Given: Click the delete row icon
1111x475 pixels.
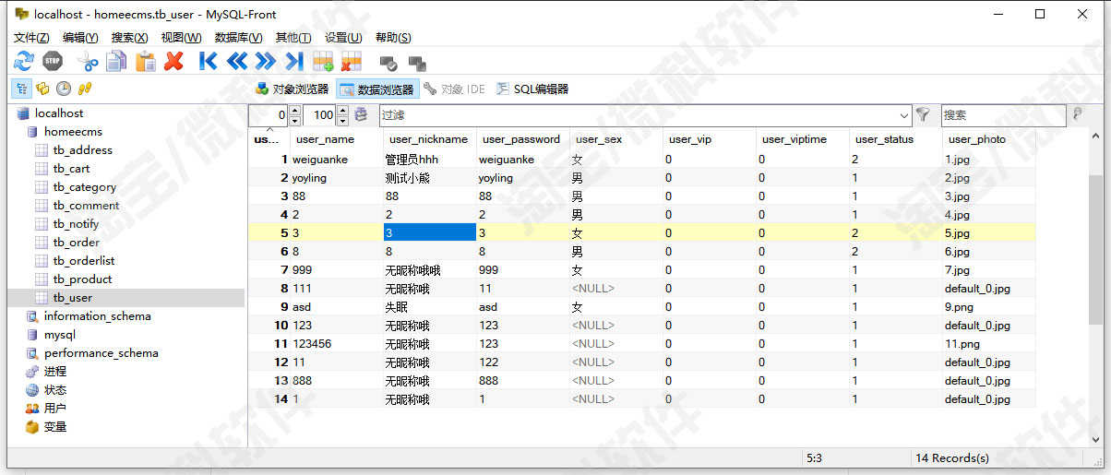Looking at the screenshot, I should (x=352, y=62).
